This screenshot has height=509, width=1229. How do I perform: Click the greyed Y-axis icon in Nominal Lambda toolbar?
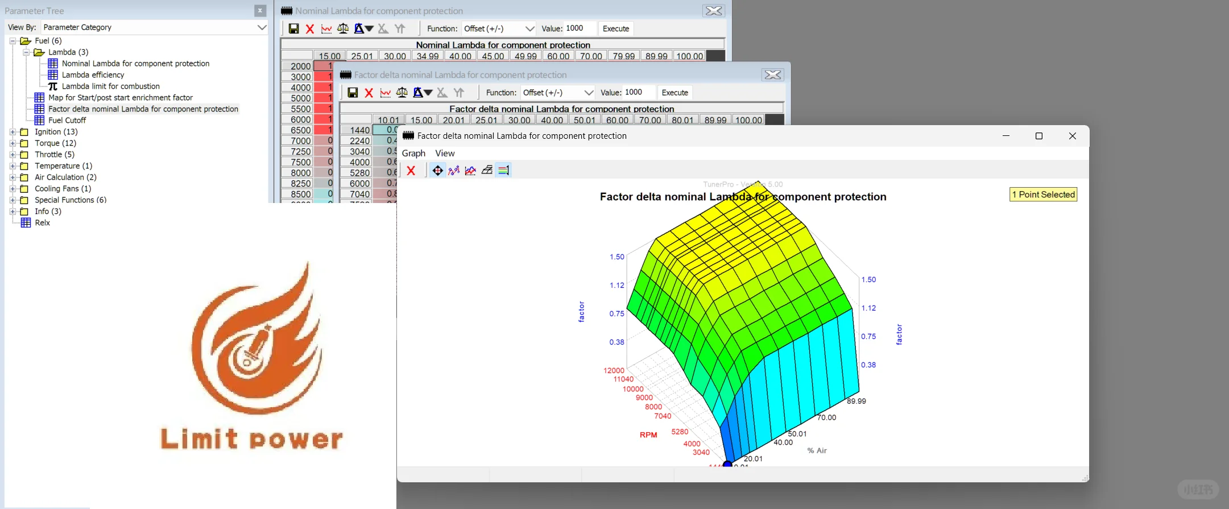400,28
